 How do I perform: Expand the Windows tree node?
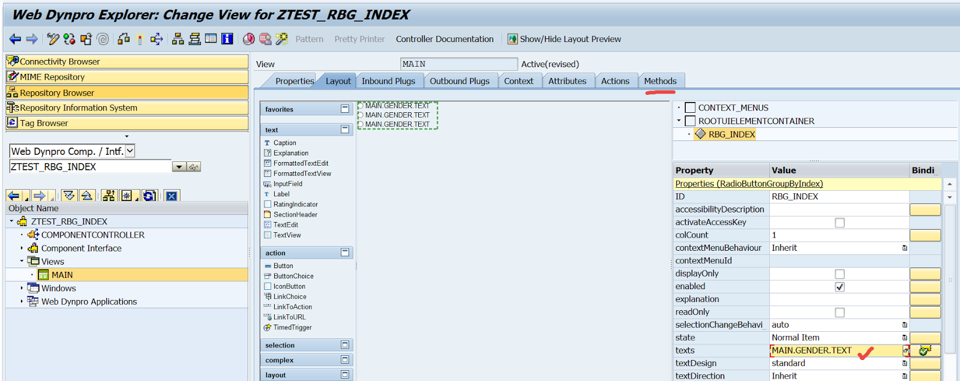point(22,288)
